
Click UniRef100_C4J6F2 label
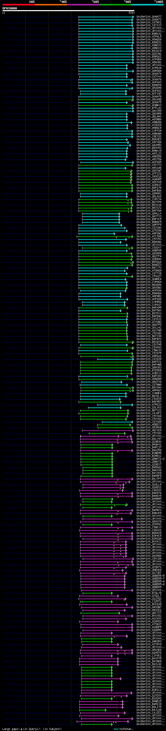click(x=149, y=413)
